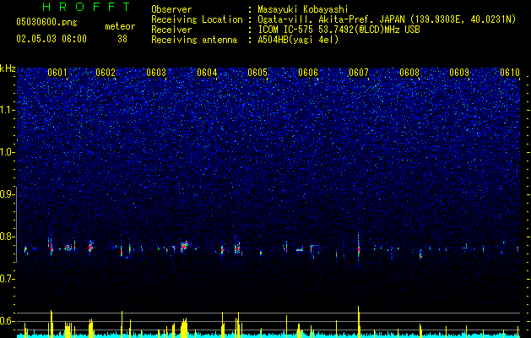The height and width of the screenshot is (338, 531).
Task: Click the 0603 time marker
Action: coord(156,73)
